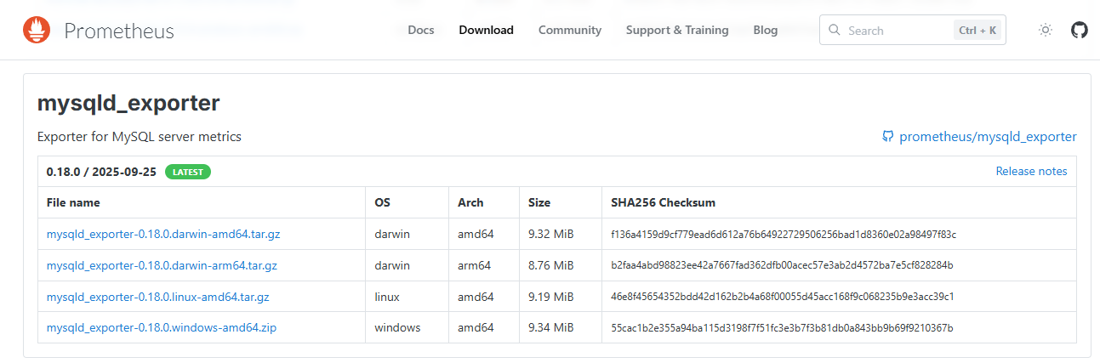
Task: Open Support & Training navigation item
Action: [677, 31]
